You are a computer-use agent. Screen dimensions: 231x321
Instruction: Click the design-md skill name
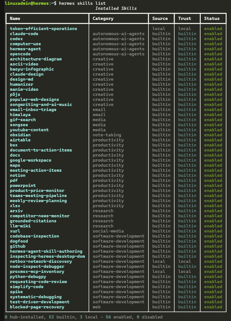pos(21,79)
